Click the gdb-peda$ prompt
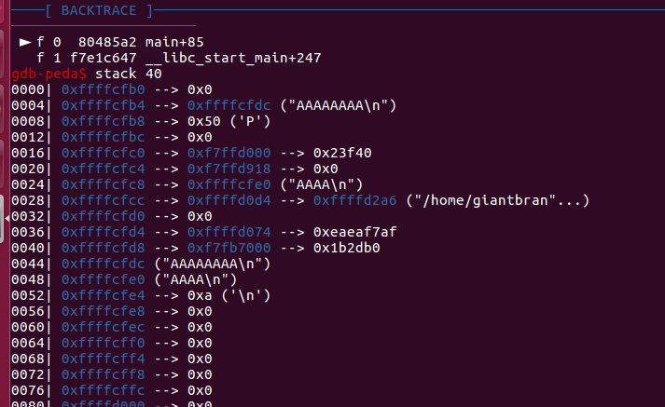The image size is (665, 407). click(x=49, y=73)
